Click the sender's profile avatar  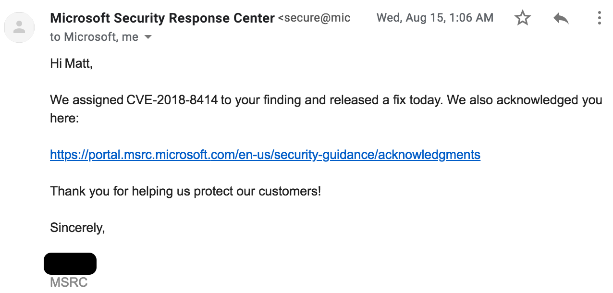[19, 27]
